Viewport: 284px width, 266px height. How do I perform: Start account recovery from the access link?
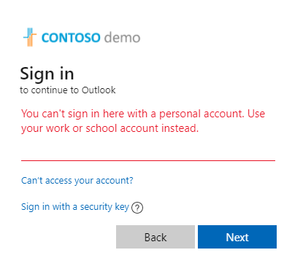coord(77,181)
